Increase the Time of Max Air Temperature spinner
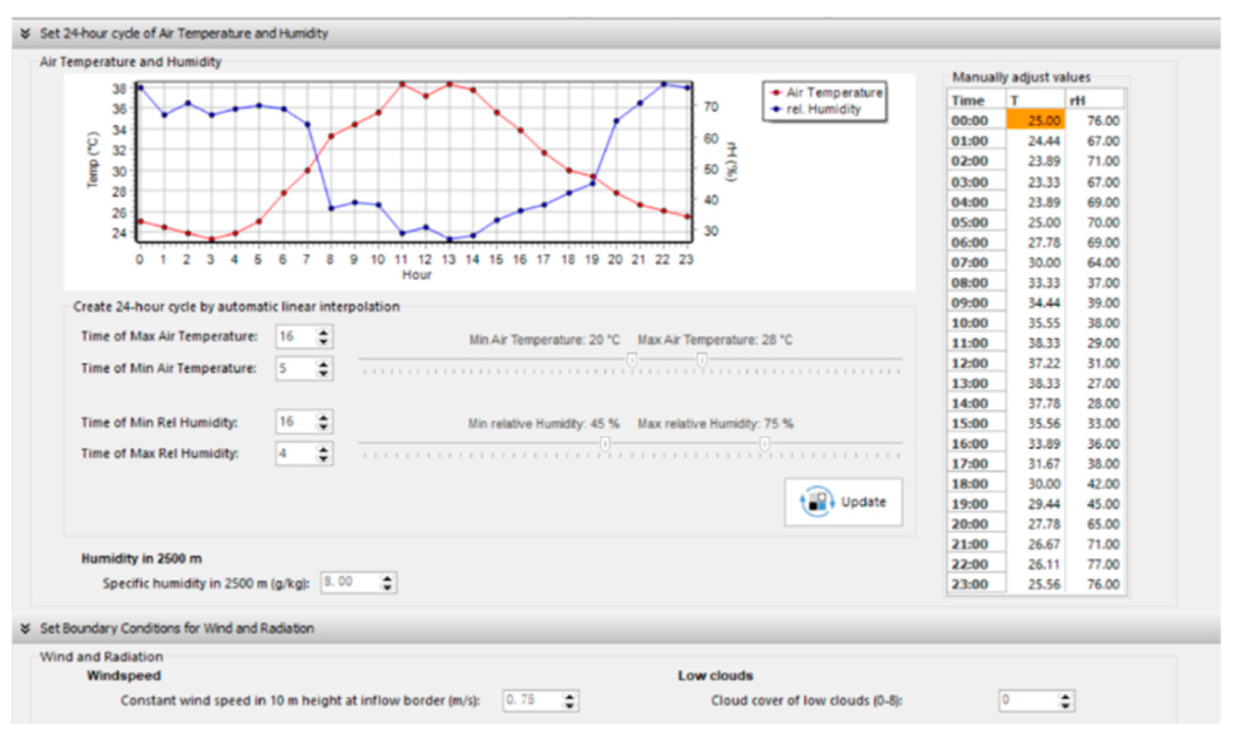The image size is (1233, 743). [x=324, y=332]
